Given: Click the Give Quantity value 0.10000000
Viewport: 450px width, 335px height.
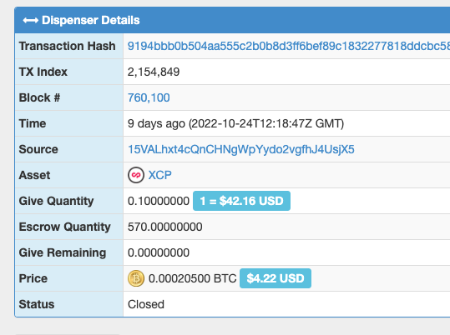Looking at the screenshot, I should [x=159, y=201].
